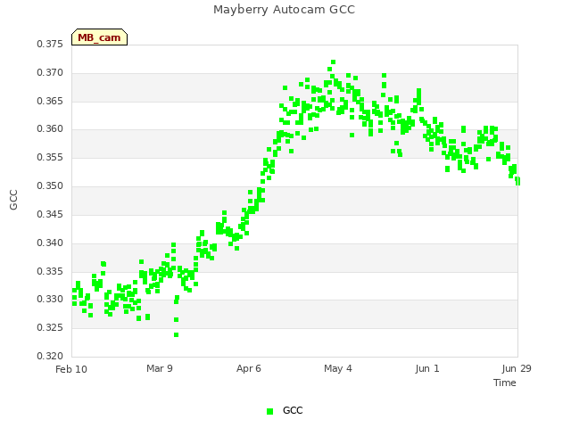Click the chart title Mayberry Autocam GCC
Image resolution: width=571 pixels, height=428 pixels.
[284, 10]
